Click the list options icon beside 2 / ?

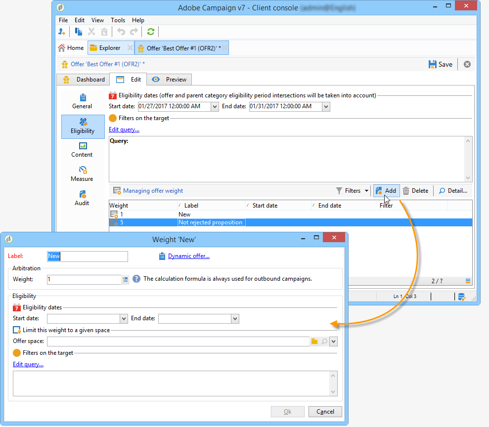click(468, 281)
